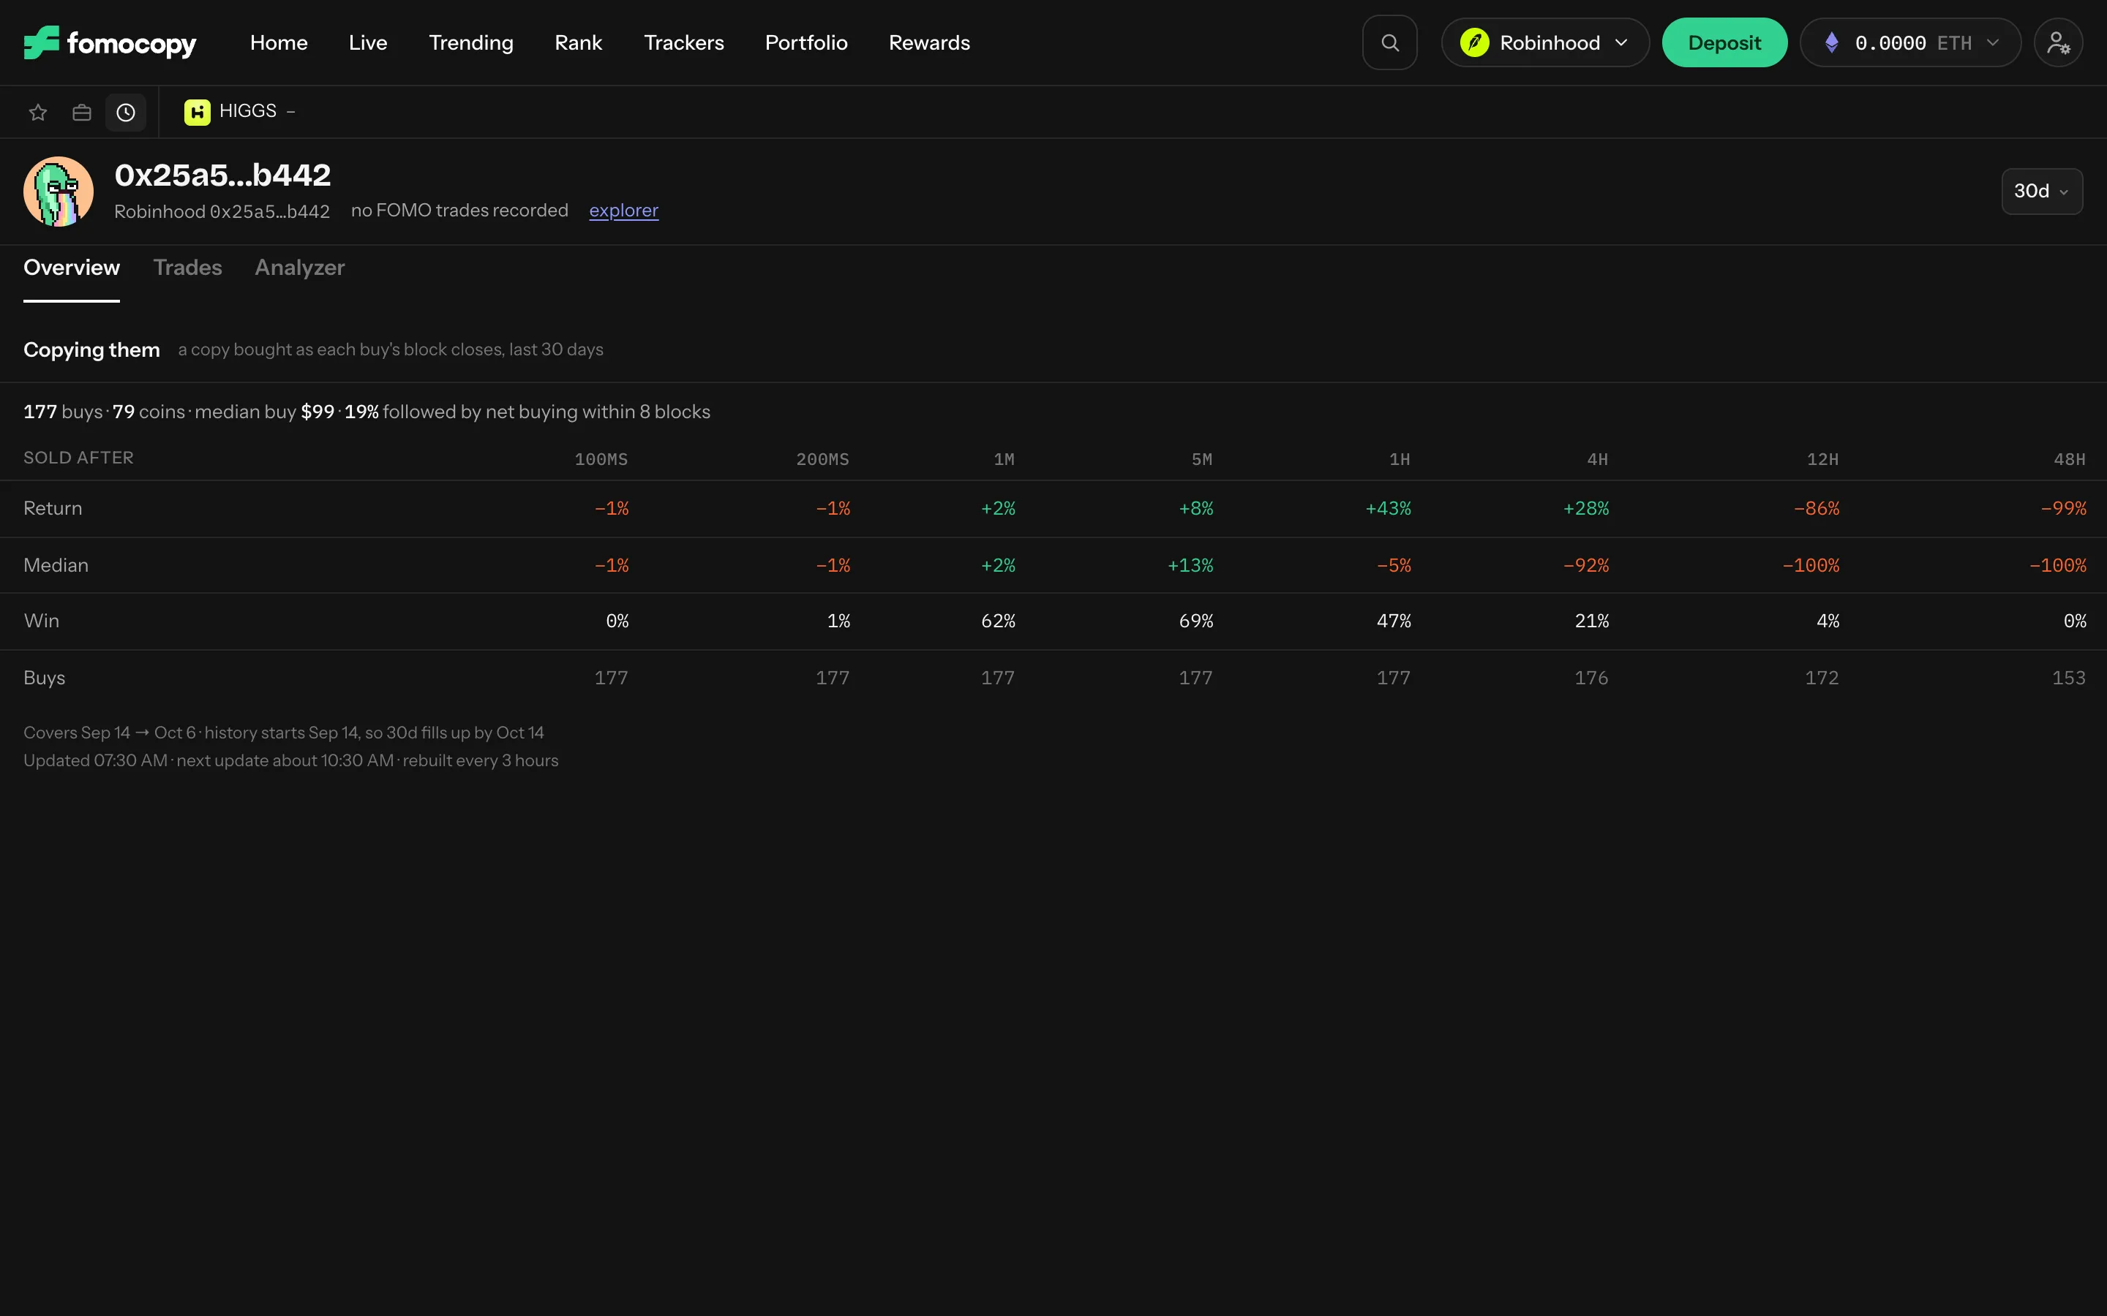The width and height of the screenshot is (2107, 1316).
Task: Go to the Home menu item
Action: tap(279, 42)
